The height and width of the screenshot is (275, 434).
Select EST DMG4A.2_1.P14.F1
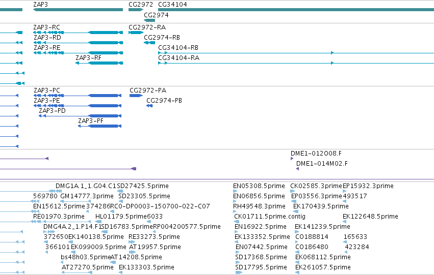tap(72, 227)
